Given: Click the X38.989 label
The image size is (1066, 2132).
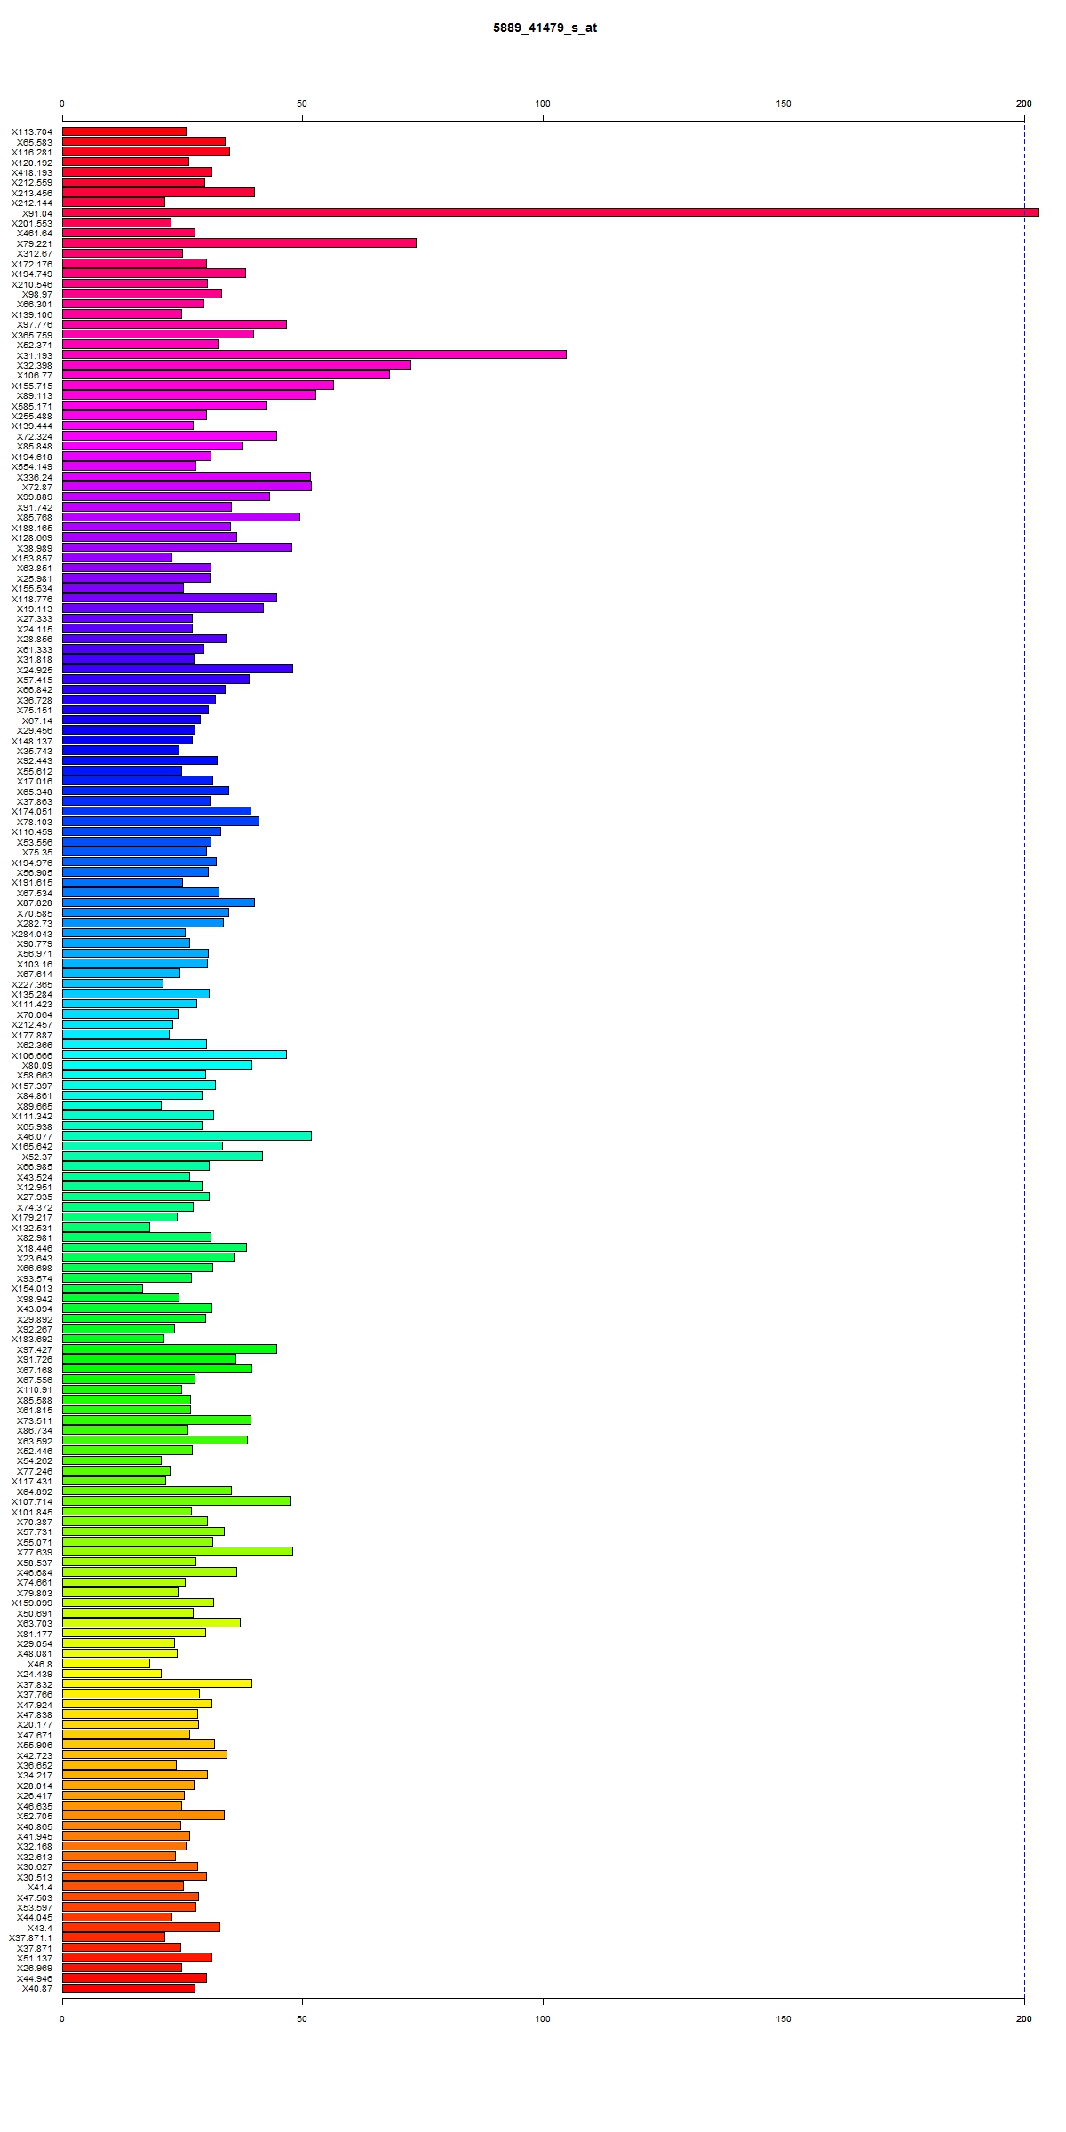Looking at the screenshot, I should pyautogui.click(x=35, y=548).
